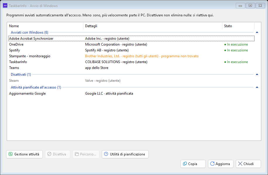Click the Spotify AB details text
Screen dimensions: 268x175
107,50
